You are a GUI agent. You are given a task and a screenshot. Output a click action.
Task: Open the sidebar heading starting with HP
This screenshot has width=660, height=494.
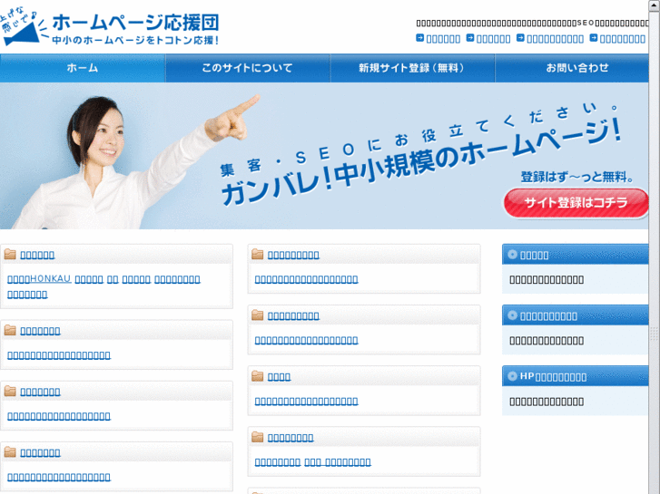pyautogui.click(x=553, y=377)
